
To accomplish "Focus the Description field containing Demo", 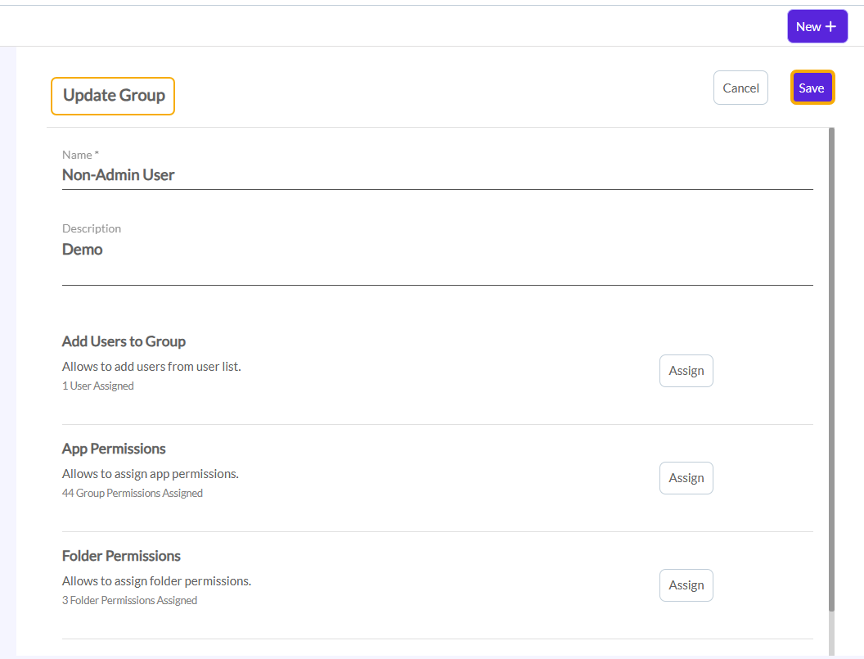I will [437, 251].
